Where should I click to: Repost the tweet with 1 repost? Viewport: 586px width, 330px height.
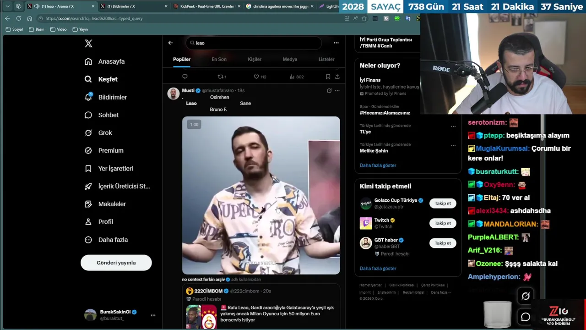(x=222, y=77)
